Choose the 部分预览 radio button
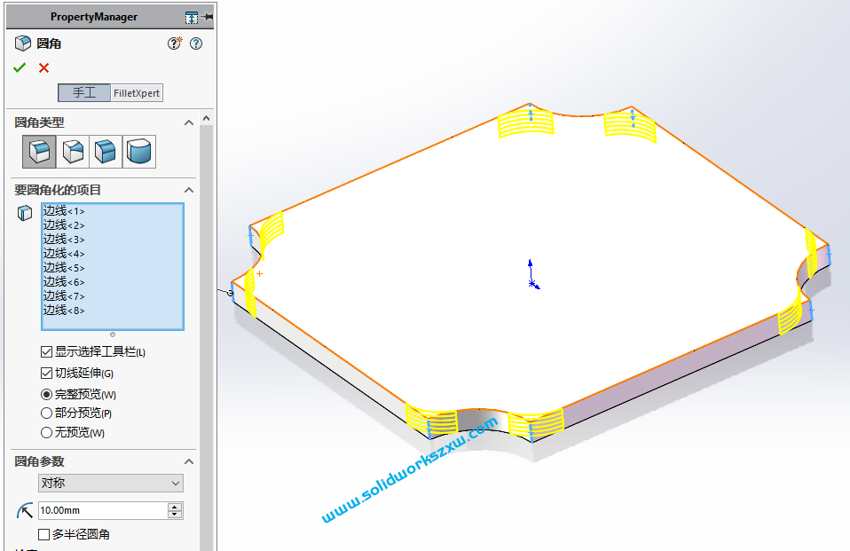 pos(46,413)
